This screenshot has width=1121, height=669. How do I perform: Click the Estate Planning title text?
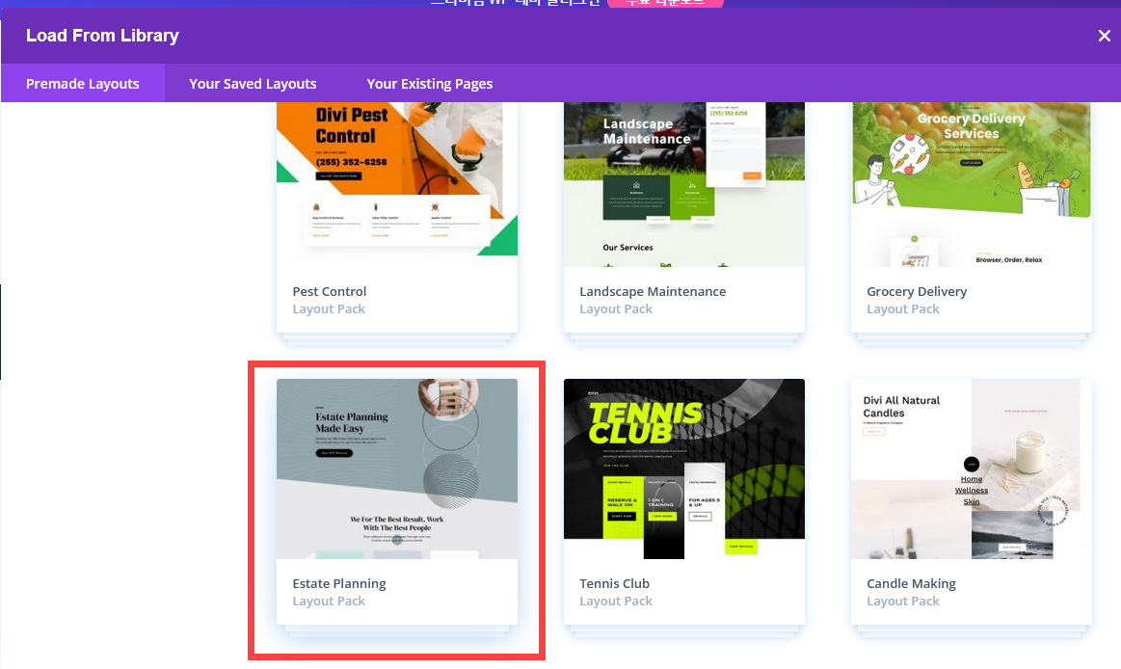pyautogui.click(x=339, y=584)
